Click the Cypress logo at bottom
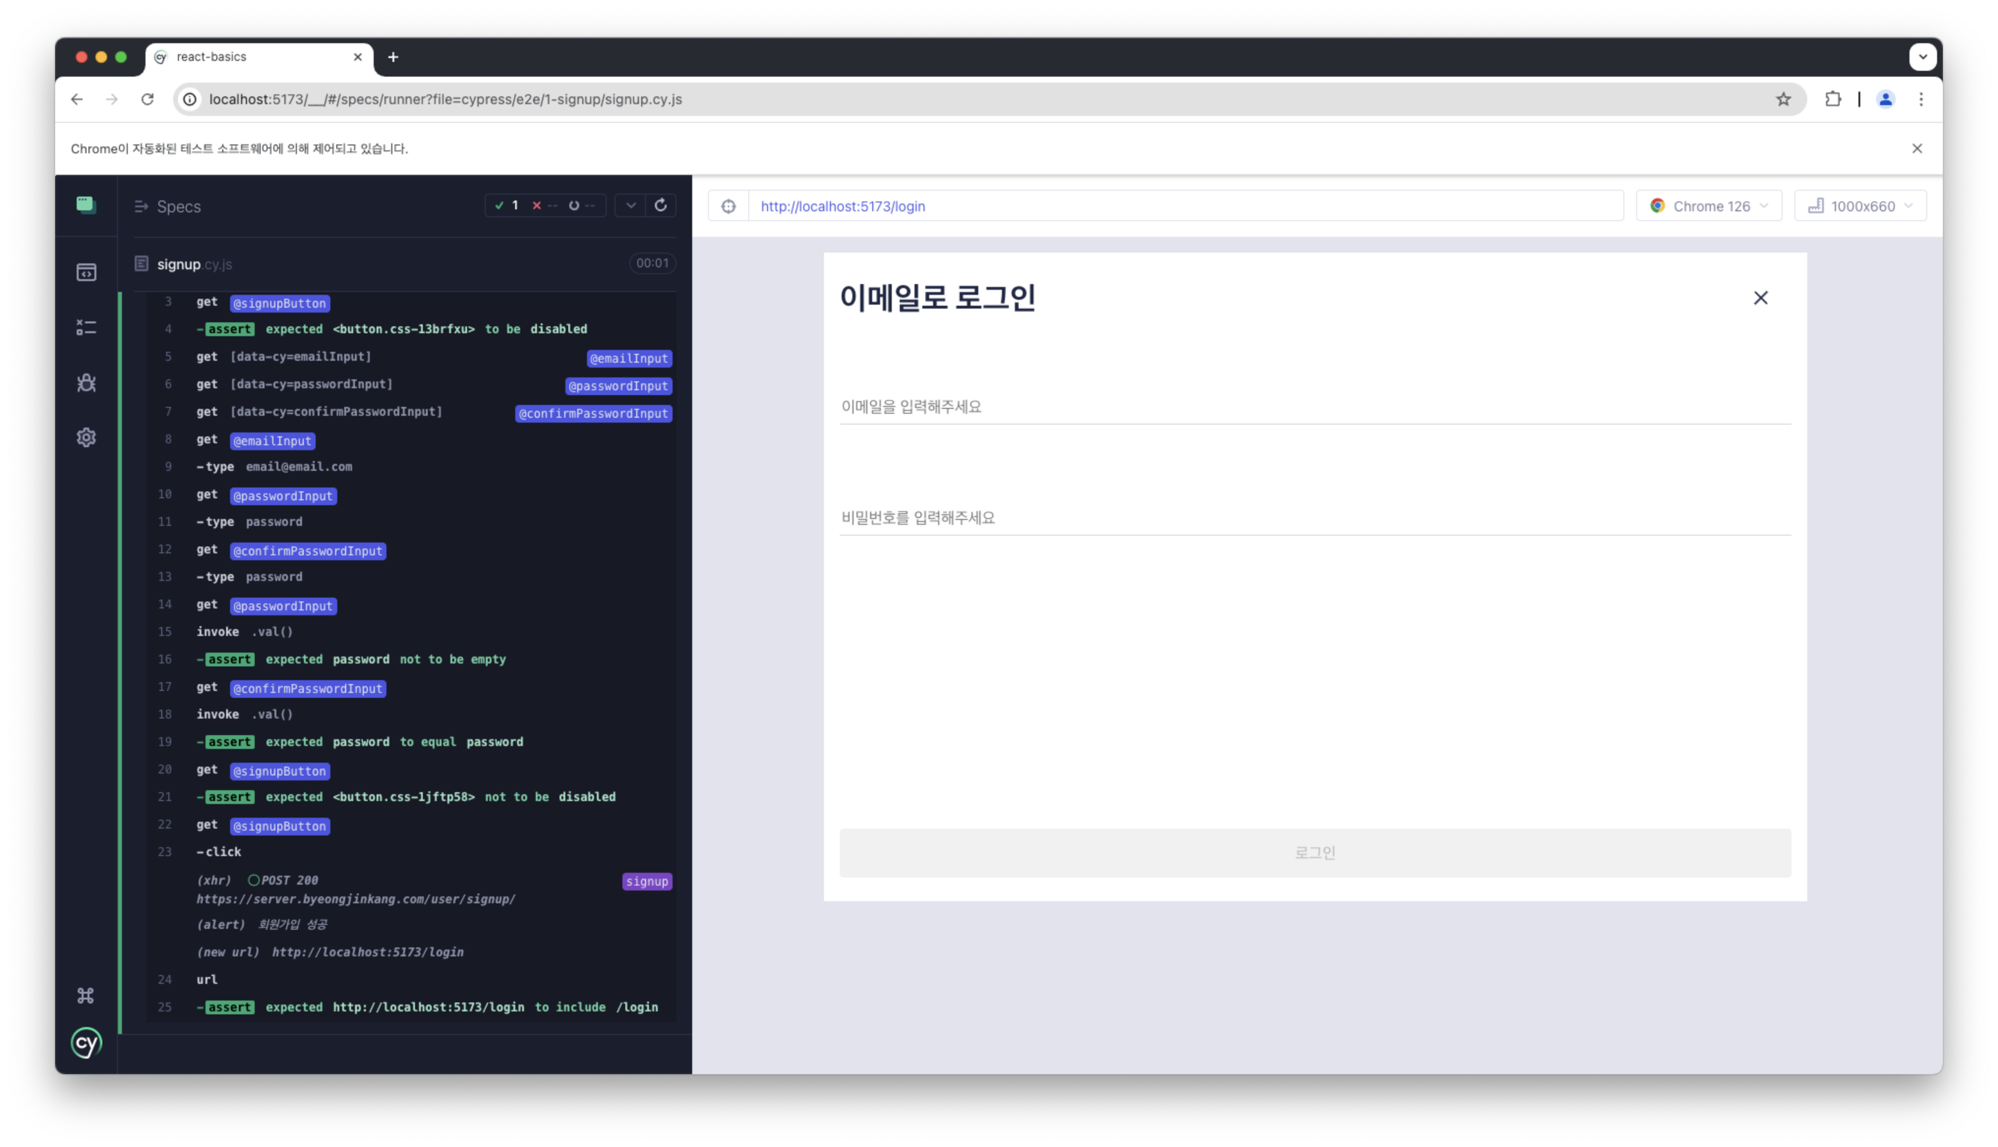 pos(86,1043)
